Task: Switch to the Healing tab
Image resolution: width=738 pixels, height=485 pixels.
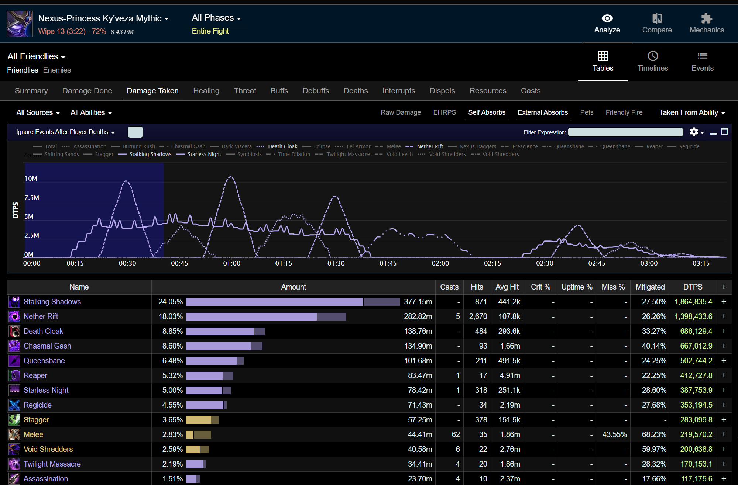Action: pos(206,91)
